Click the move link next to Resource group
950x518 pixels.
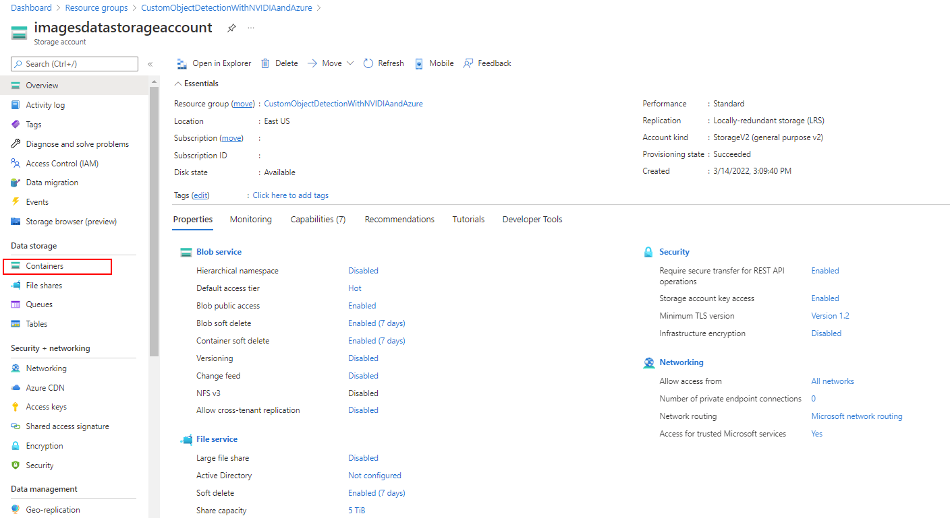[244, 104]
